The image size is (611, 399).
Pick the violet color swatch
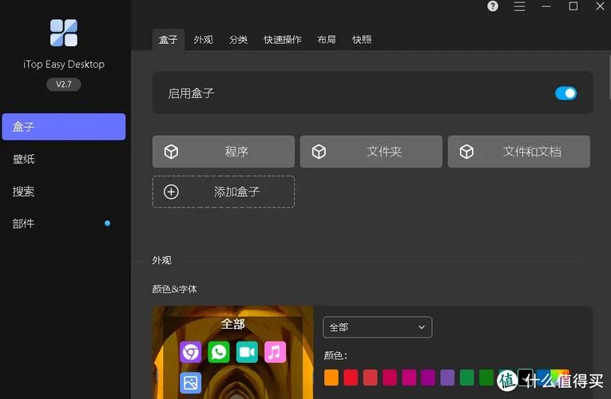click(447, 377)
